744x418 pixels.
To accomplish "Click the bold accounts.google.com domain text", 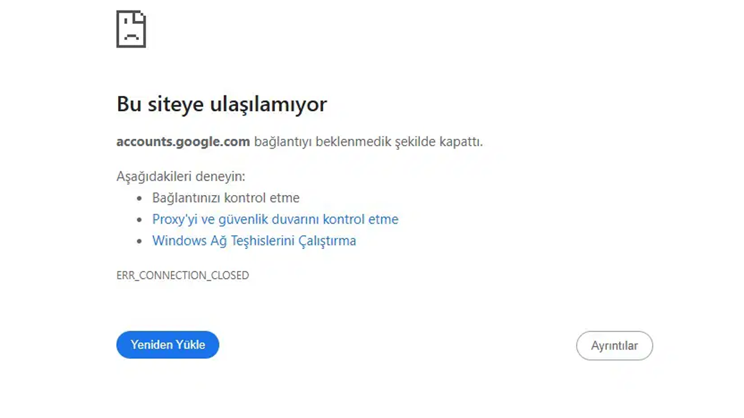I will tap(183, 142).
